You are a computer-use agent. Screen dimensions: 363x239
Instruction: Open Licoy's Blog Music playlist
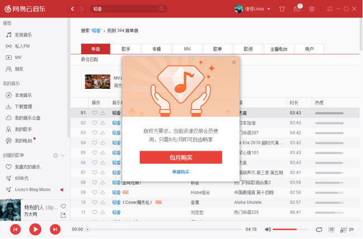click(x=32, y=189)
